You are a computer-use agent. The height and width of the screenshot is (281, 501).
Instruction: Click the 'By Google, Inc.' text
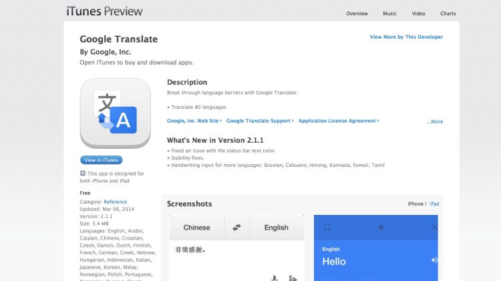(x=106, y=52)
